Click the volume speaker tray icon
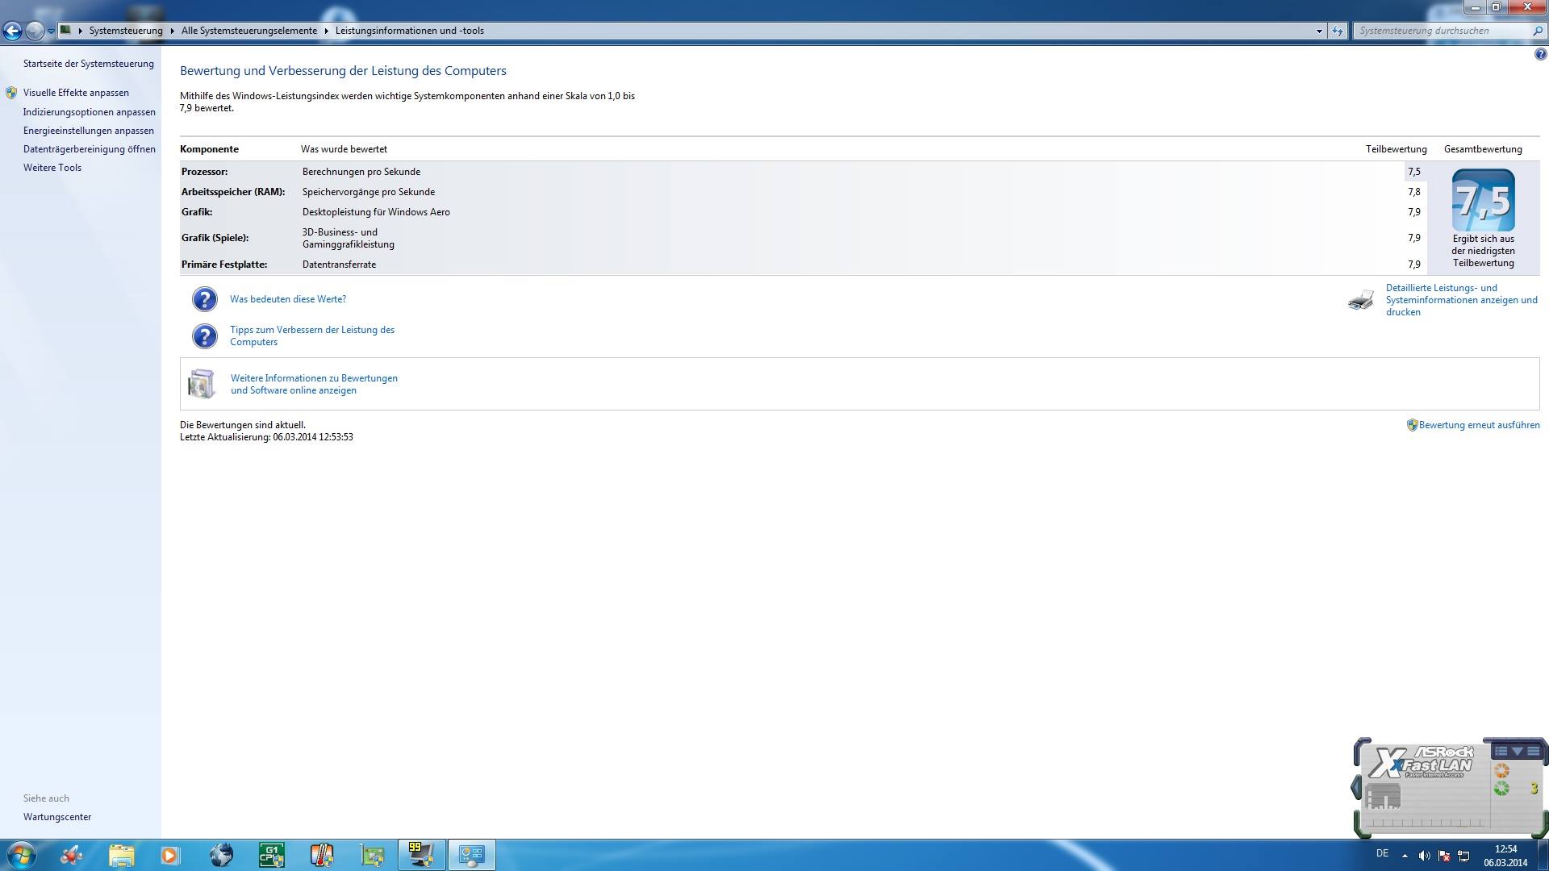Screen dimensions: 1549x871 [x=1424, y=856]
